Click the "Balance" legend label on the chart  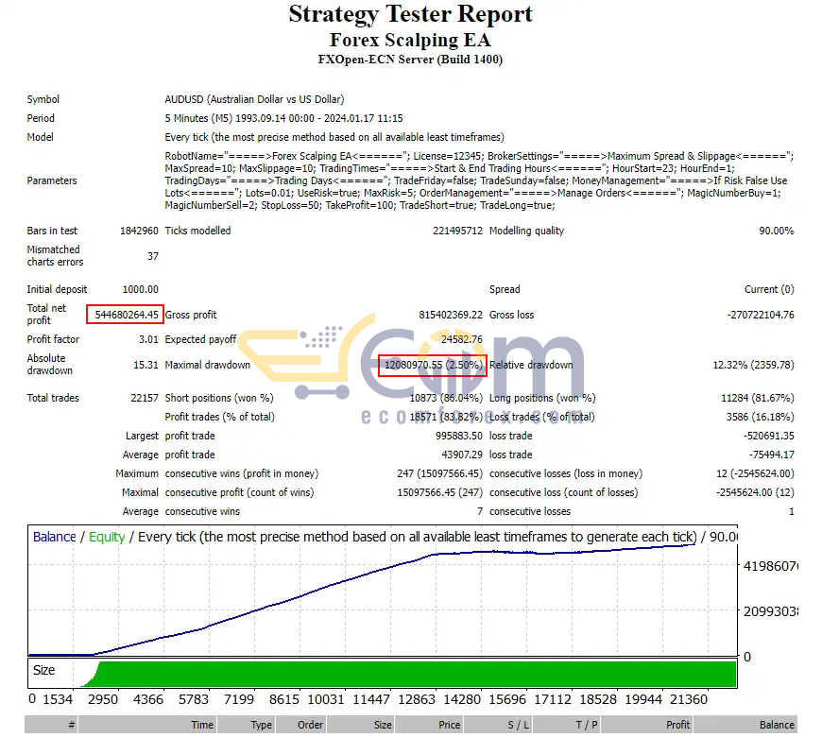point(55,537)
